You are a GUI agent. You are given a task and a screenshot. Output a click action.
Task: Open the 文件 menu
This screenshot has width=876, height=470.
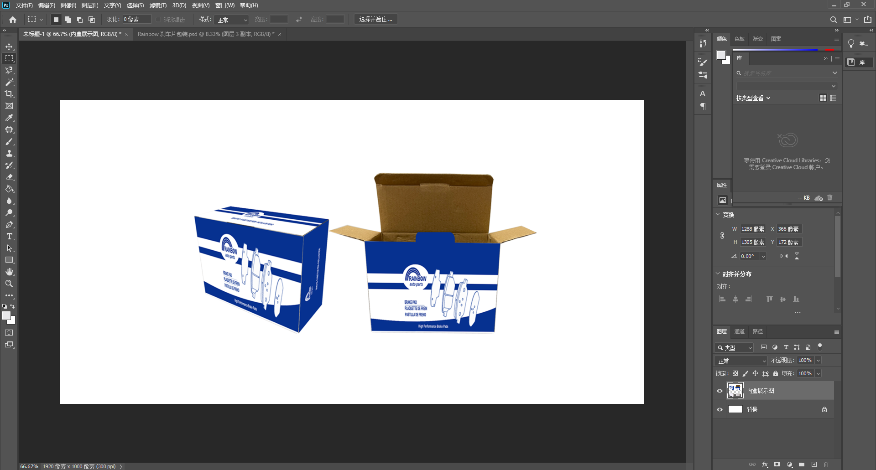(24, 5)
